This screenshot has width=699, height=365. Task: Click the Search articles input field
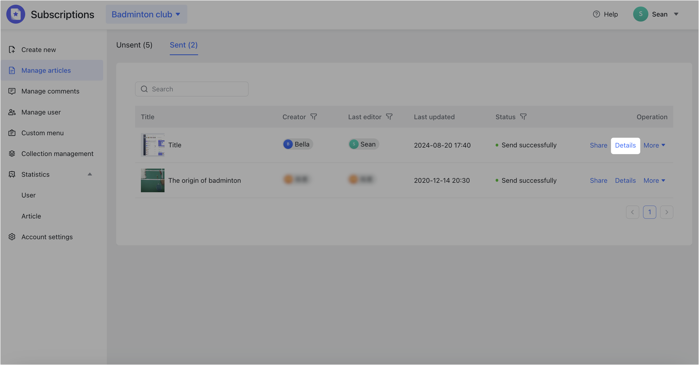[x=192, y=89]
